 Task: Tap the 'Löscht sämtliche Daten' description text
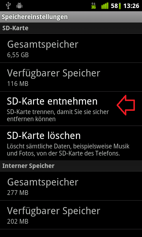pos(68,150)
